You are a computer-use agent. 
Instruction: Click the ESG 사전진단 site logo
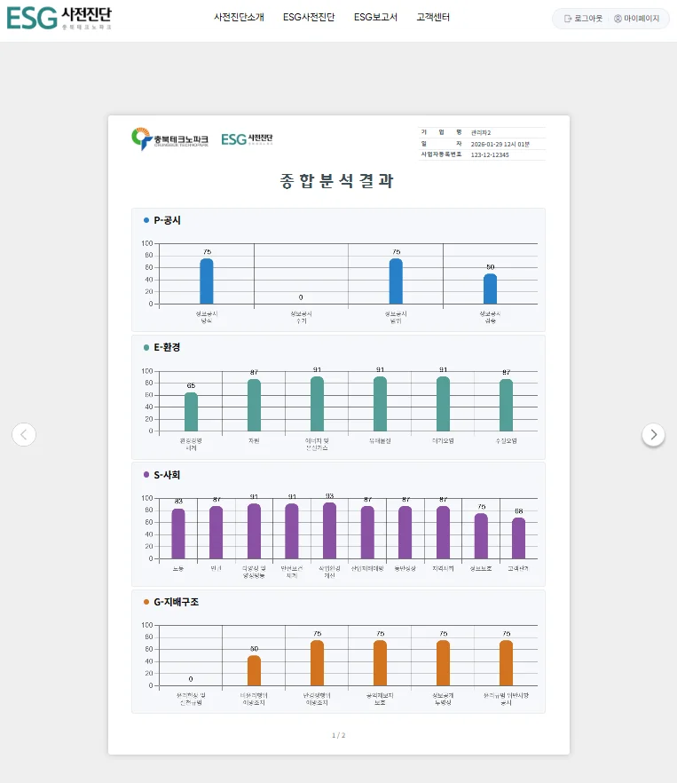(x=59, y=19)
